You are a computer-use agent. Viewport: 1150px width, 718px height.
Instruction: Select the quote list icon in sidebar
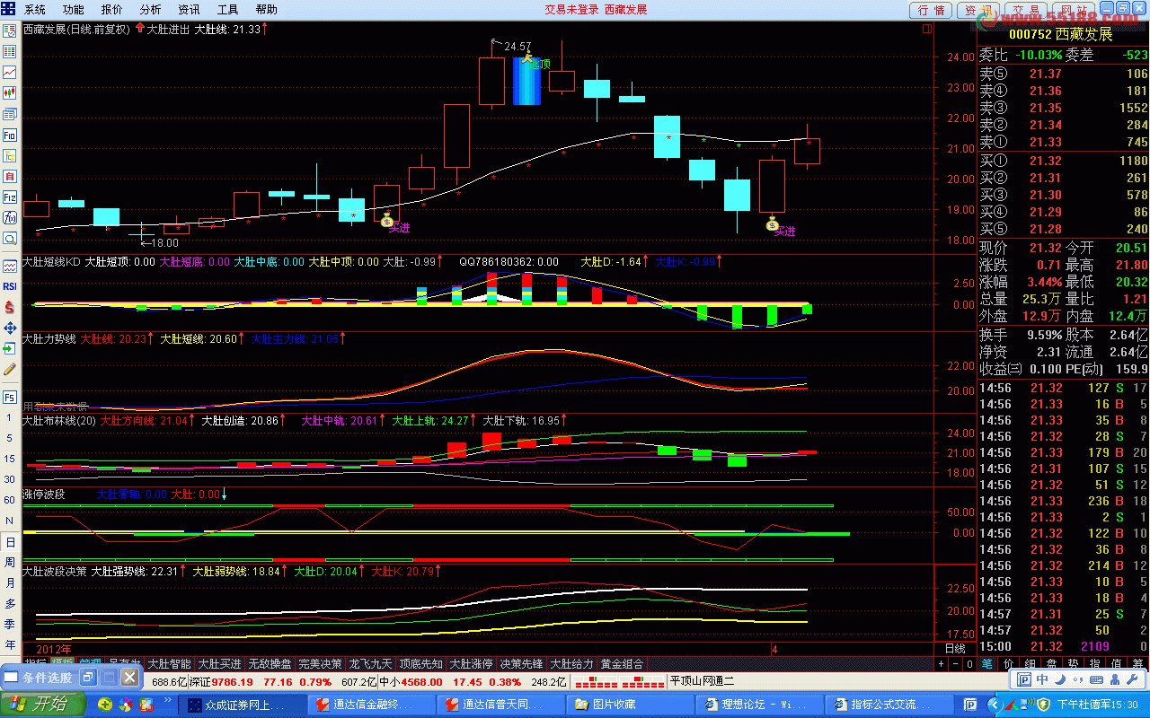click(10, 51)
